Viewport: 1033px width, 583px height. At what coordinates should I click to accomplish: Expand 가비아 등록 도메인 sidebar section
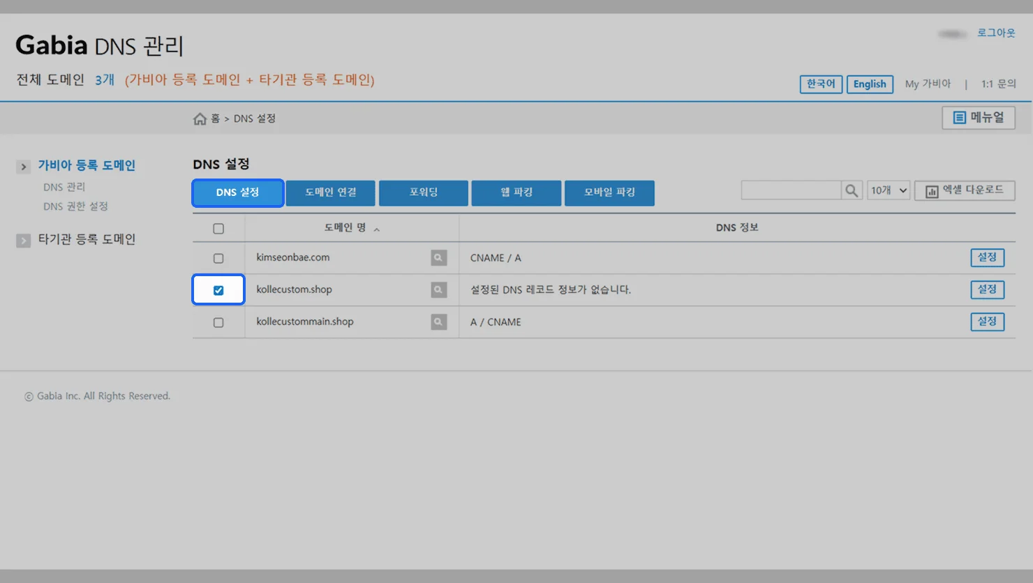(x=24, y=167)
